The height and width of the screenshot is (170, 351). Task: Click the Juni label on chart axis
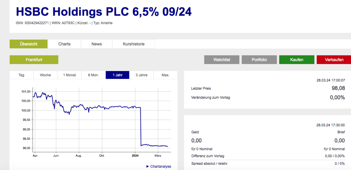56,155
